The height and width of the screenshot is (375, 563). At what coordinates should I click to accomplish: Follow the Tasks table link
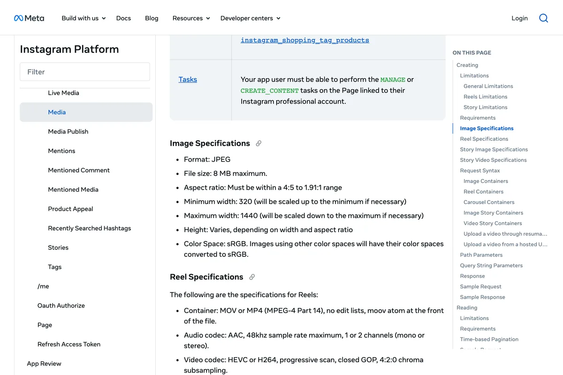[188, 80]
